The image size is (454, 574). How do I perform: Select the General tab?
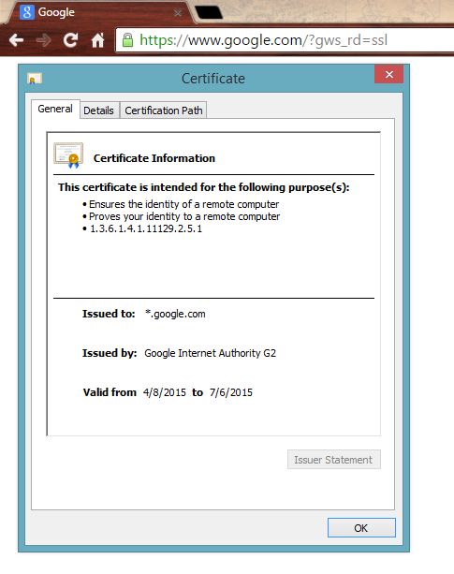(x=55, y=110)
